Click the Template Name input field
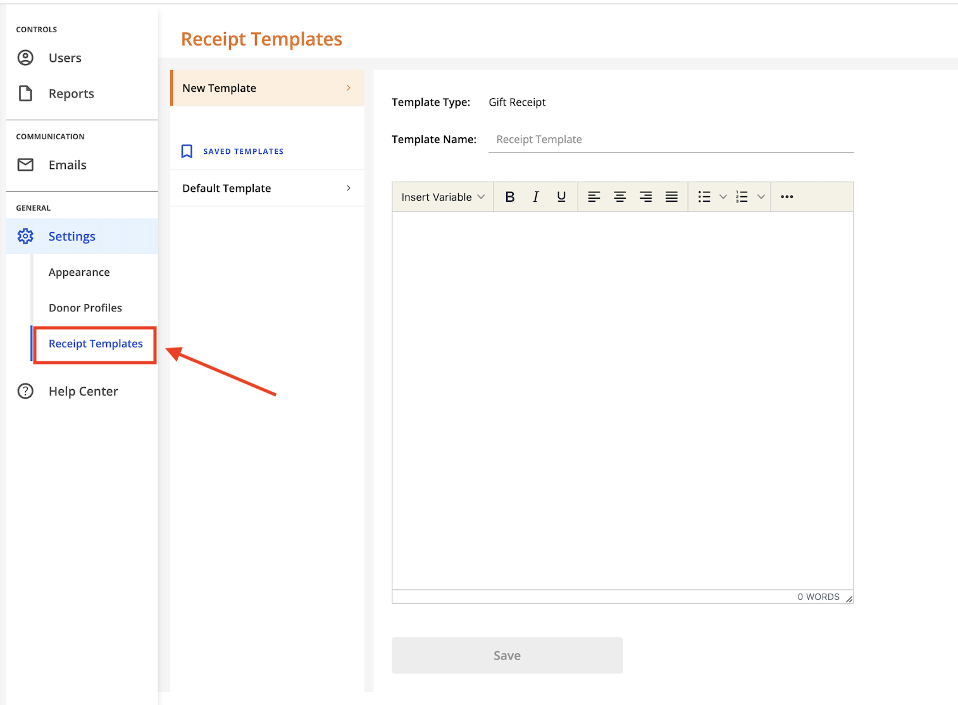958x705 pixels. [671, 139]
